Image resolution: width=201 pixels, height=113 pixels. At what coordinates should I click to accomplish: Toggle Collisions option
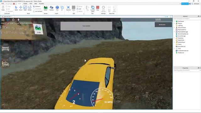[37, 6]
